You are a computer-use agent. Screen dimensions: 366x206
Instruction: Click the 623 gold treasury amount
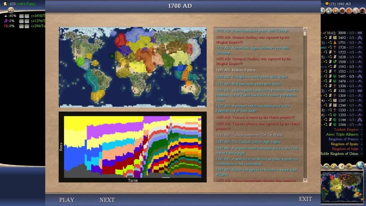pyautogui.click(x=13, y=4)
